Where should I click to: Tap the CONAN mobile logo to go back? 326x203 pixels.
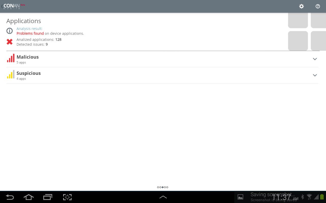click(13, 6)
